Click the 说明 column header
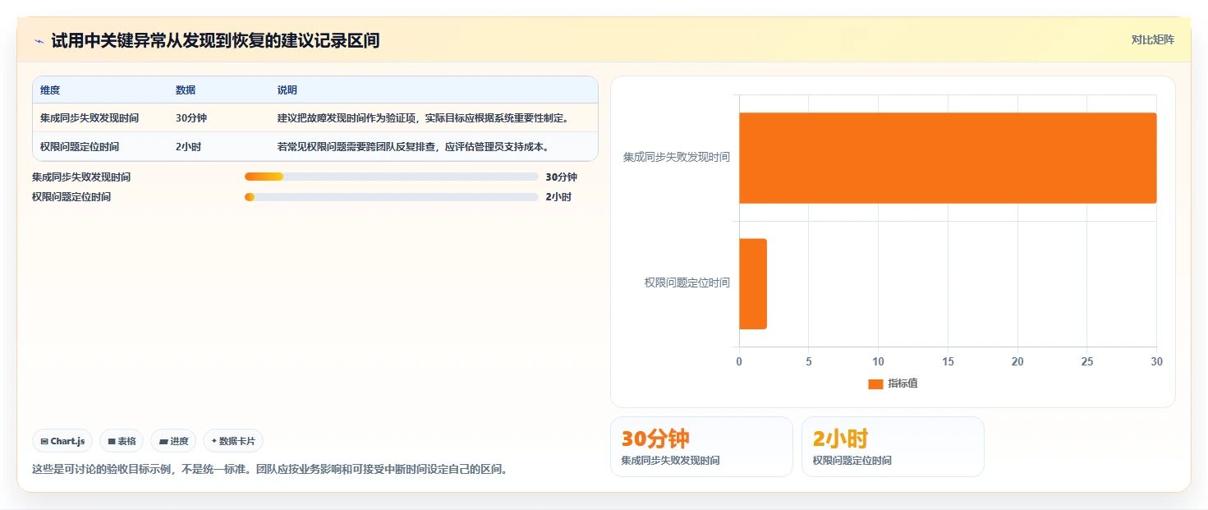 [x=287, y=90]
